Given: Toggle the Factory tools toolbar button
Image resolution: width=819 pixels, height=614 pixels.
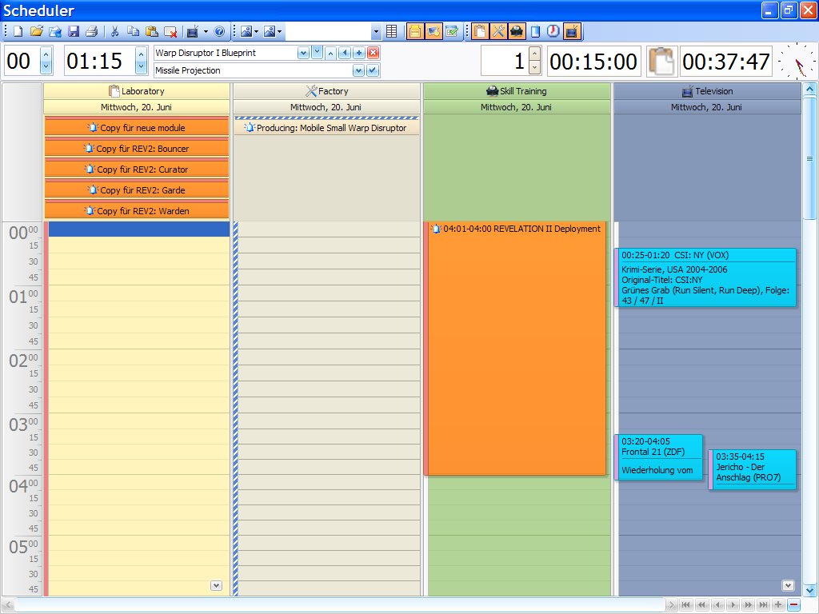Looking at the screenshot, I should pyautogui.click(x=498, y=32).
